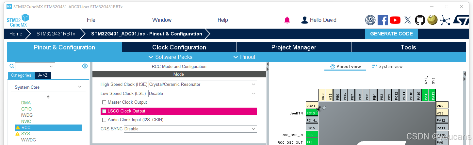Open the Help menu

pos(222,20)
